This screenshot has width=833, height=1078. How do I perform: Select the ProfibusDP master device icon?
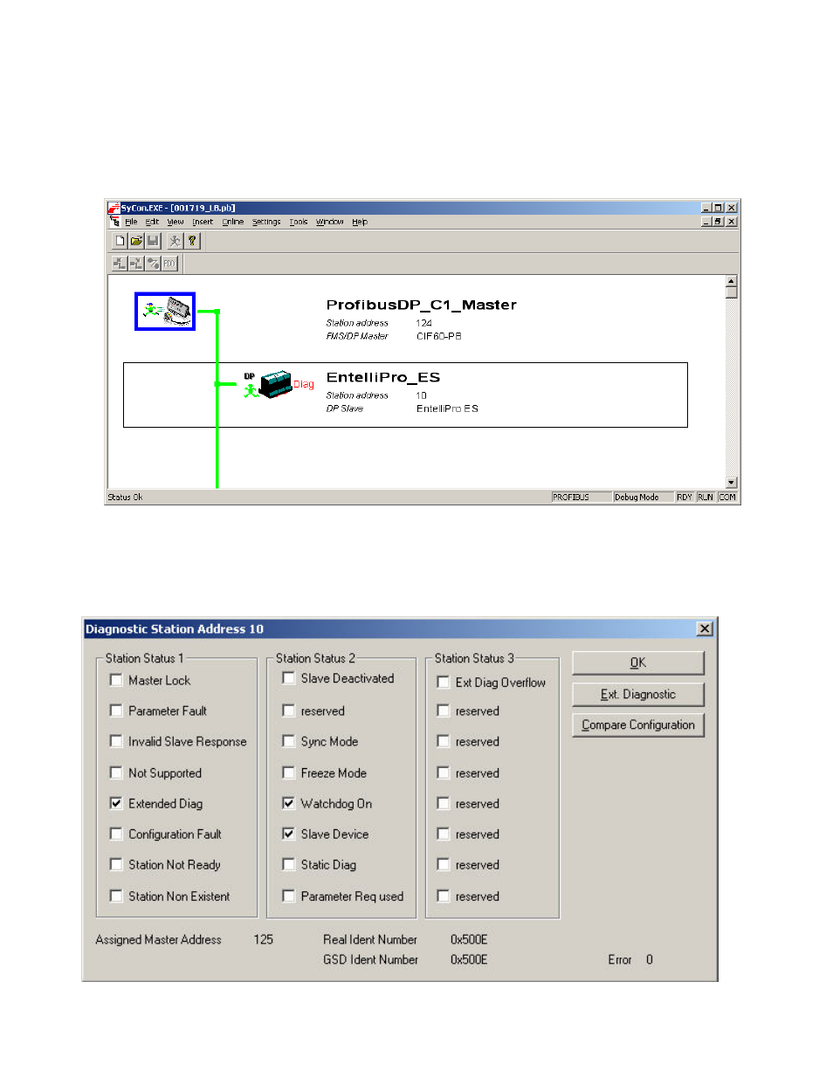165,312
